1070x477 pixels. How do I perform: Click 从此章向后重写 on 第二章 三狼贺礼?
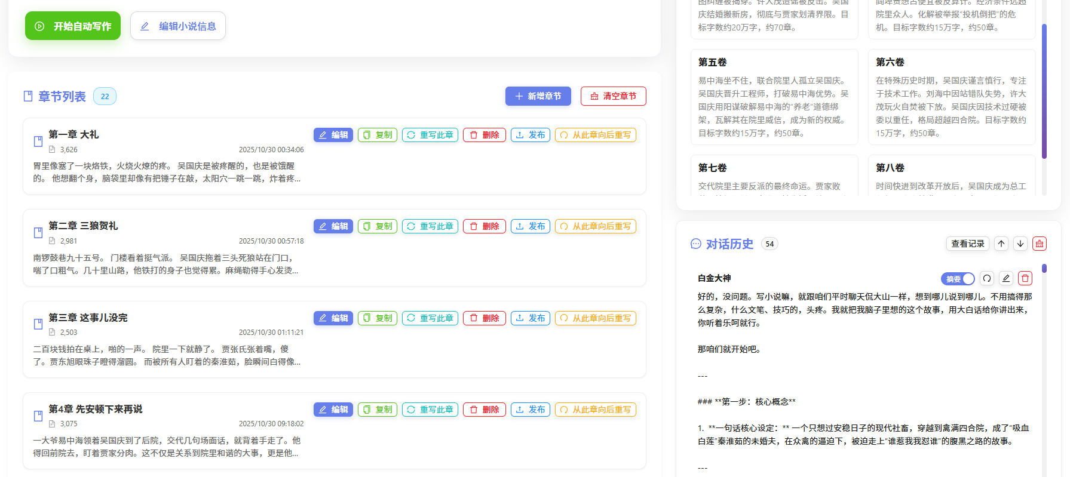596,226
